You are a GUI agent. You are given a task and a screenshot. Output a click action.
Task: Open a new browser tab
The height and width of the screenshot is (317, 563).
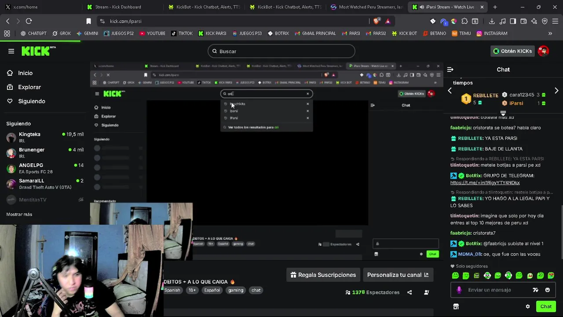tap(495, 7)
